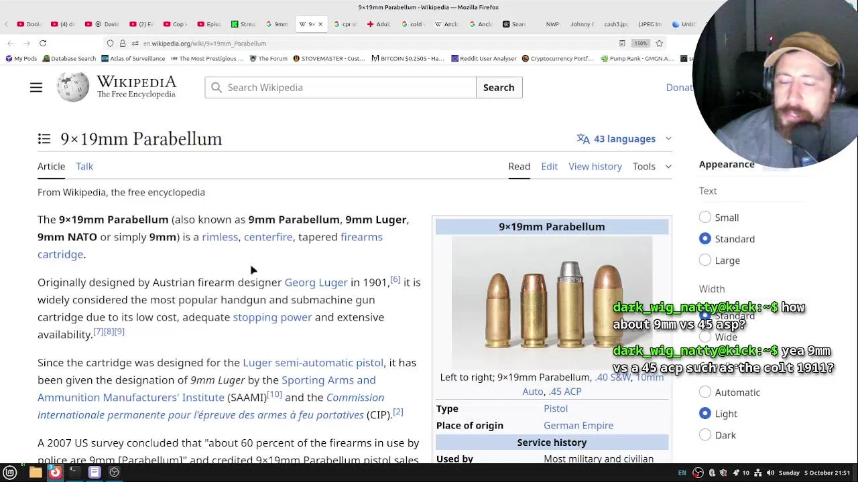Switch to the Johnny C browser tab
Image resolution: width=858 pixels, height=482 pixels.
coord(581,24)
